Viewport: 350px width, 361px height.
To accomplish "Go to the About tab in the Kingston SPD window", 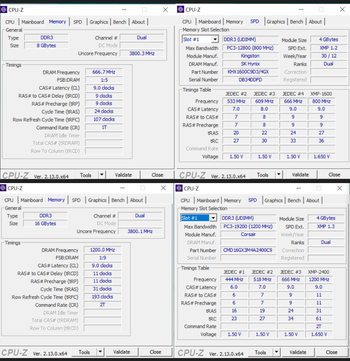I will (x=315, y=22).
